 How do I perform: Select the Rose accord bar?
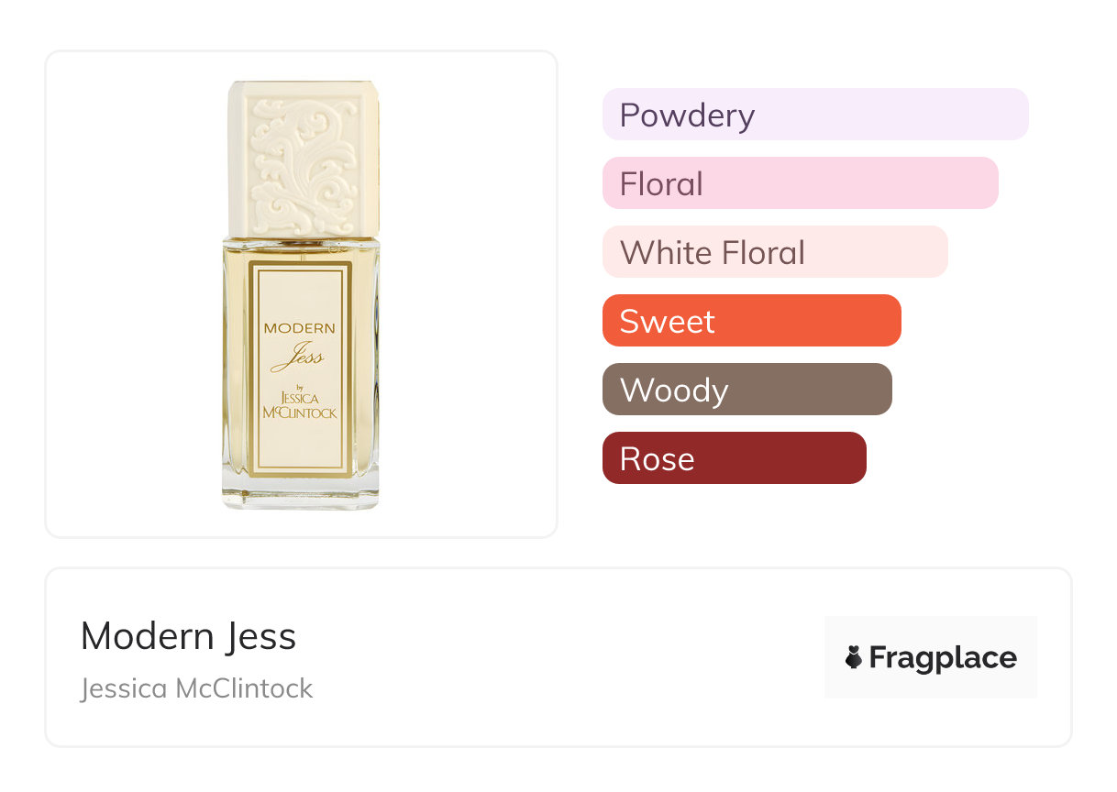735,458
